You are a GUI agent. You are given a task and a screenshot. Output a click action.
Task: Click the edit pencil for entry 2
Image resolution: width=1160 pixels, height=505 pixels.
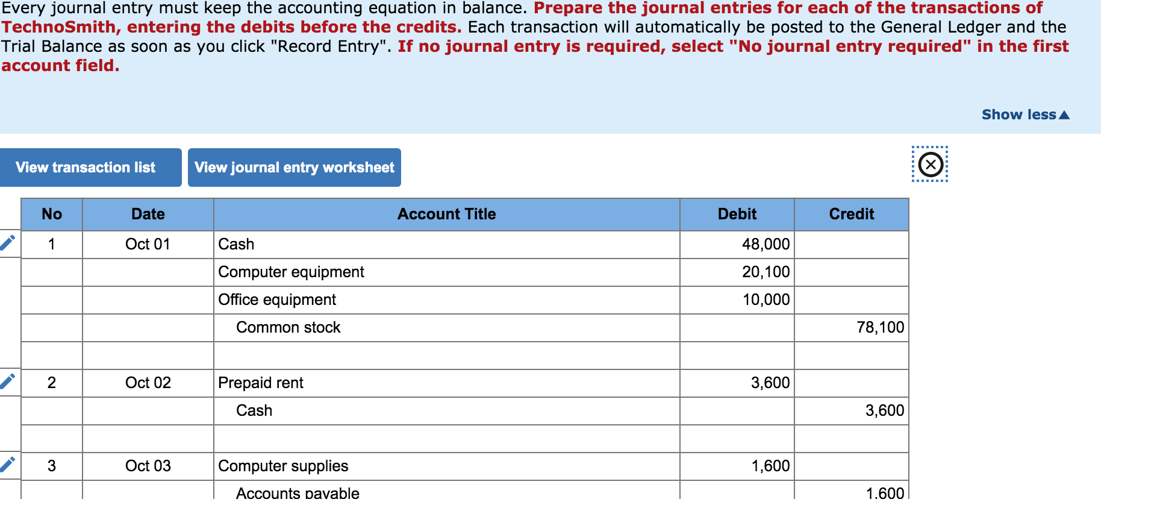pyautogui.click(x=8, y=381)
